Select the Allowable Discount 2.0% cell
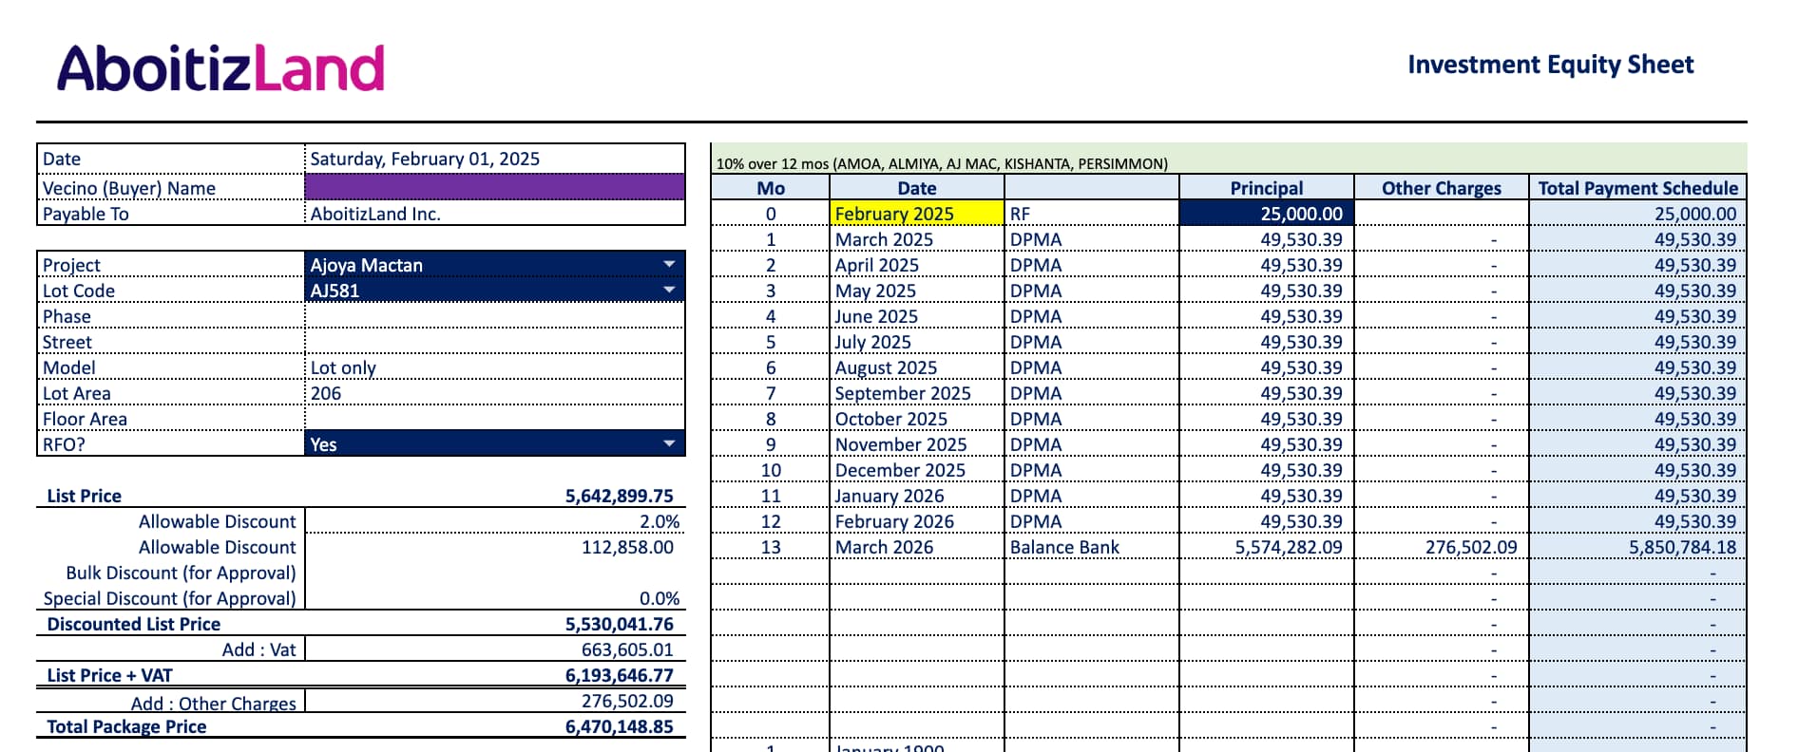This screenshot has height=752, width=1798. click(494, 521)
